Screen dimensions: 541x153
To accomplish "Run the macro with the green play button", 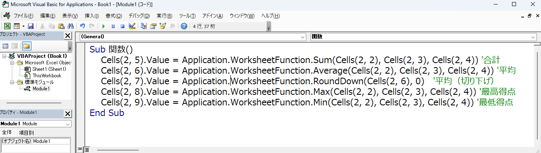I will [x=103, y=26].
